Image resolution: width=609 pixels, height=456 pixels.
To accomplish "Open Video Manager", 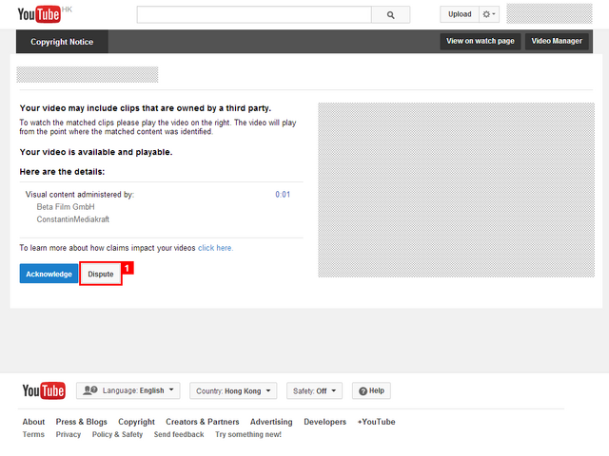I will point(557,41).
